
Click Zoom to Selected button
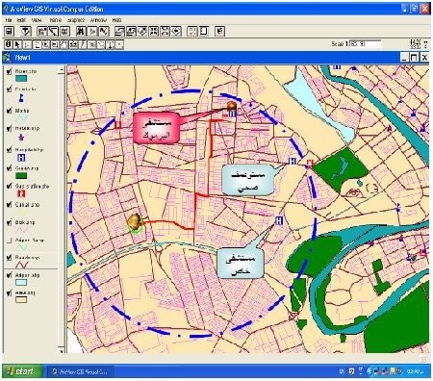tap(142, 31)
